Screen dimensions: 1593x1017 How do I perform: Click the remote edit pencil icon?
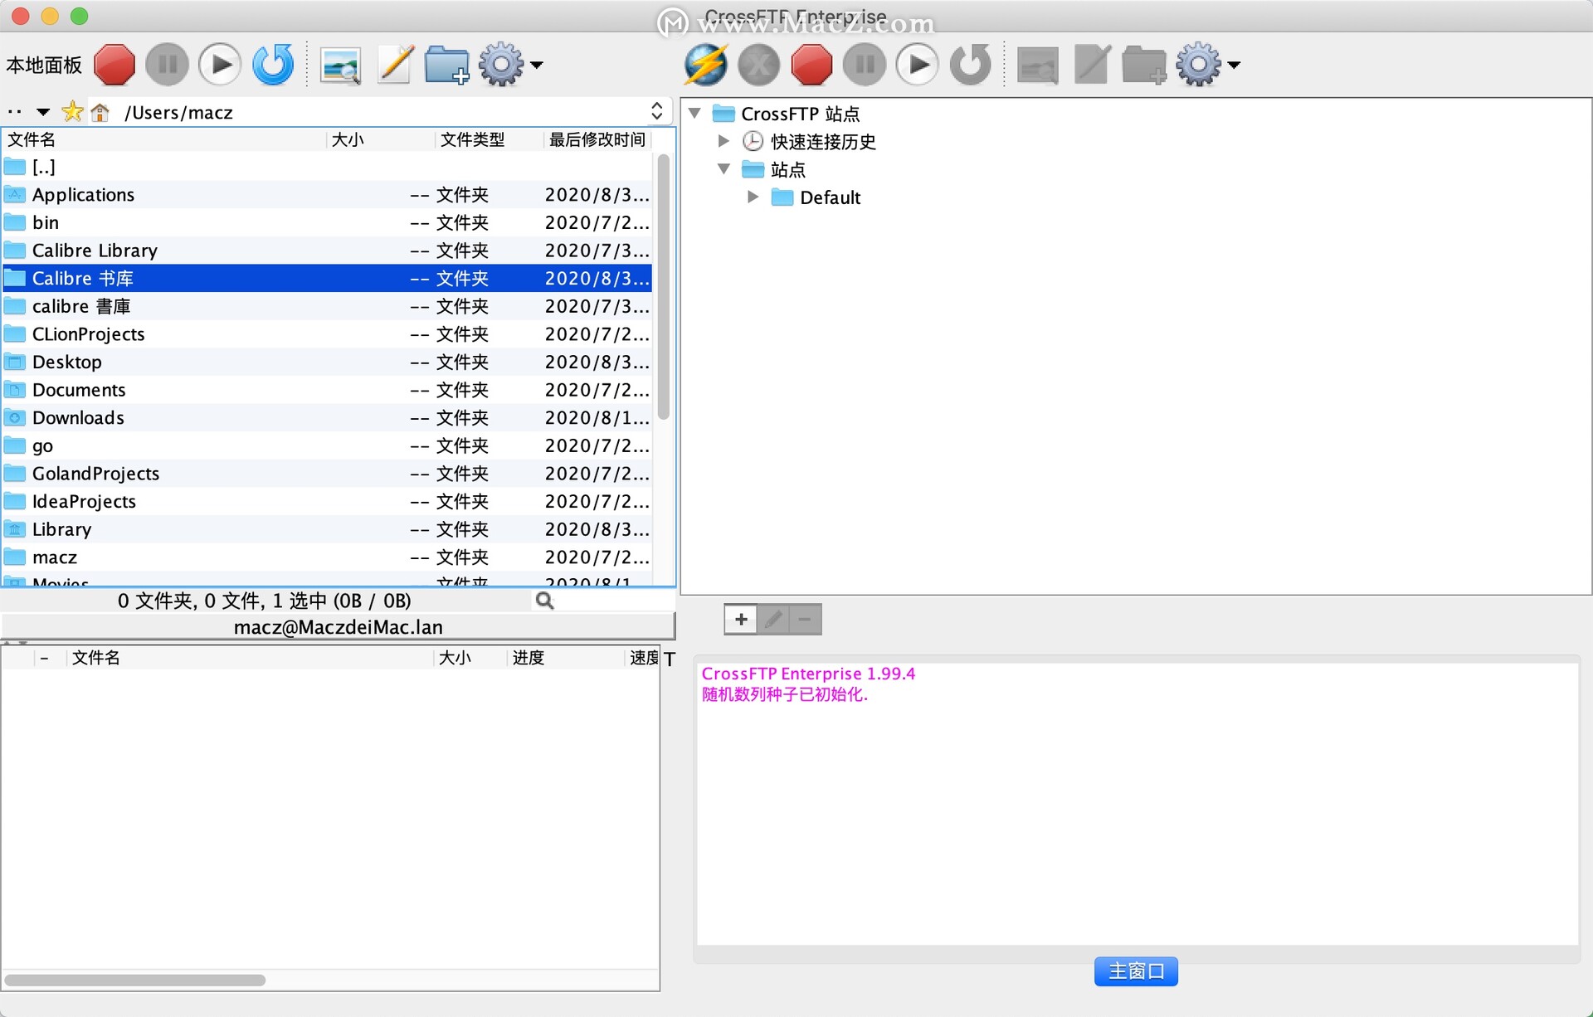tap(1092, 65)
